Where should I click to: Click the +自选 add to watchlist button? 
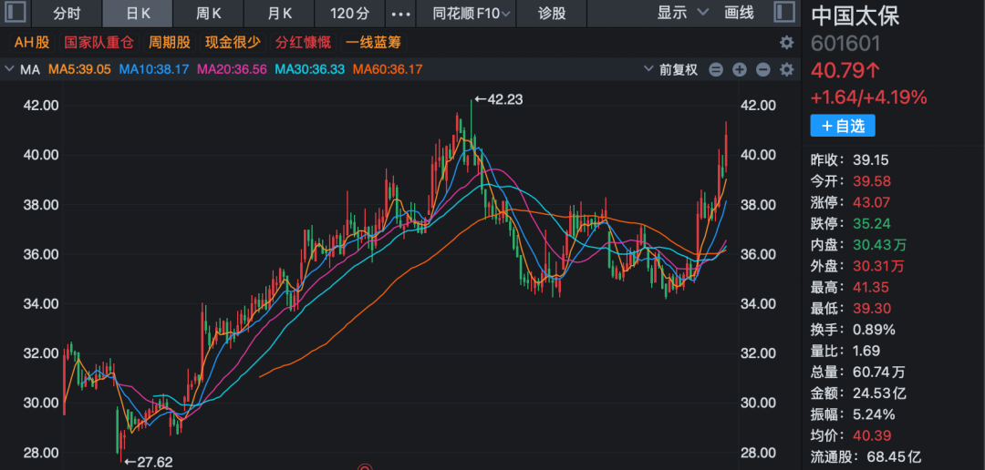pyautogui.click(x=842, y=126)
